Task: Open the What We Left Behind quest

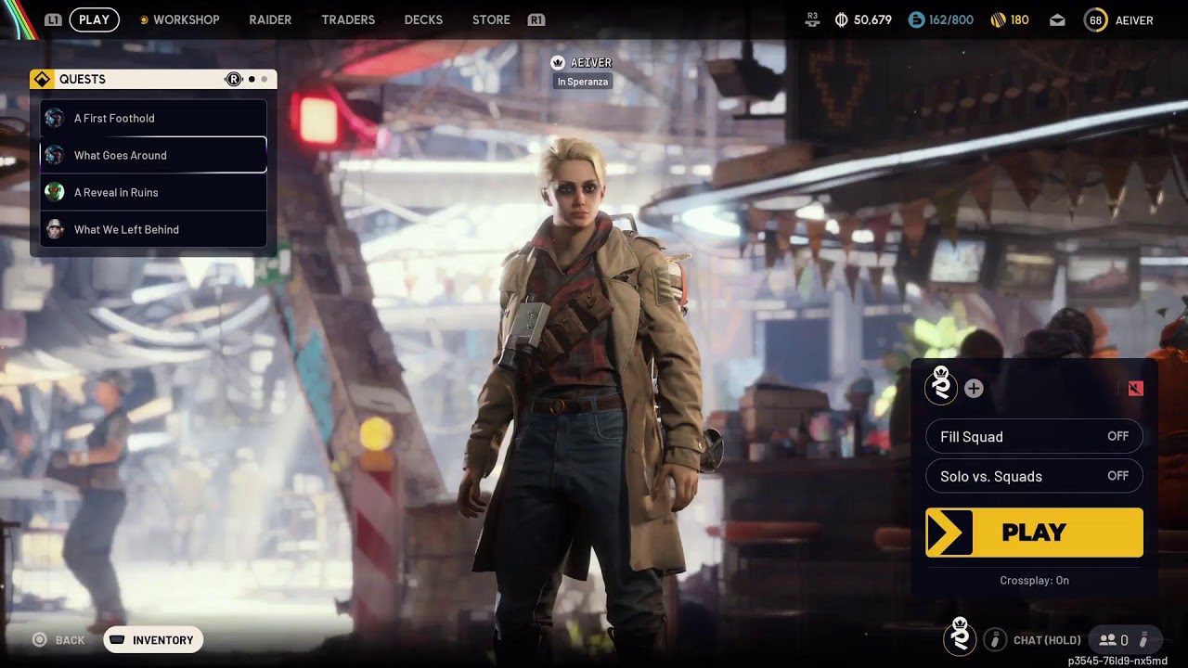Action: click(153, 229)
